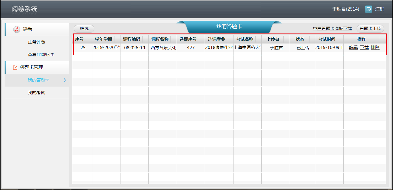Click the 状态 column header

300,39
